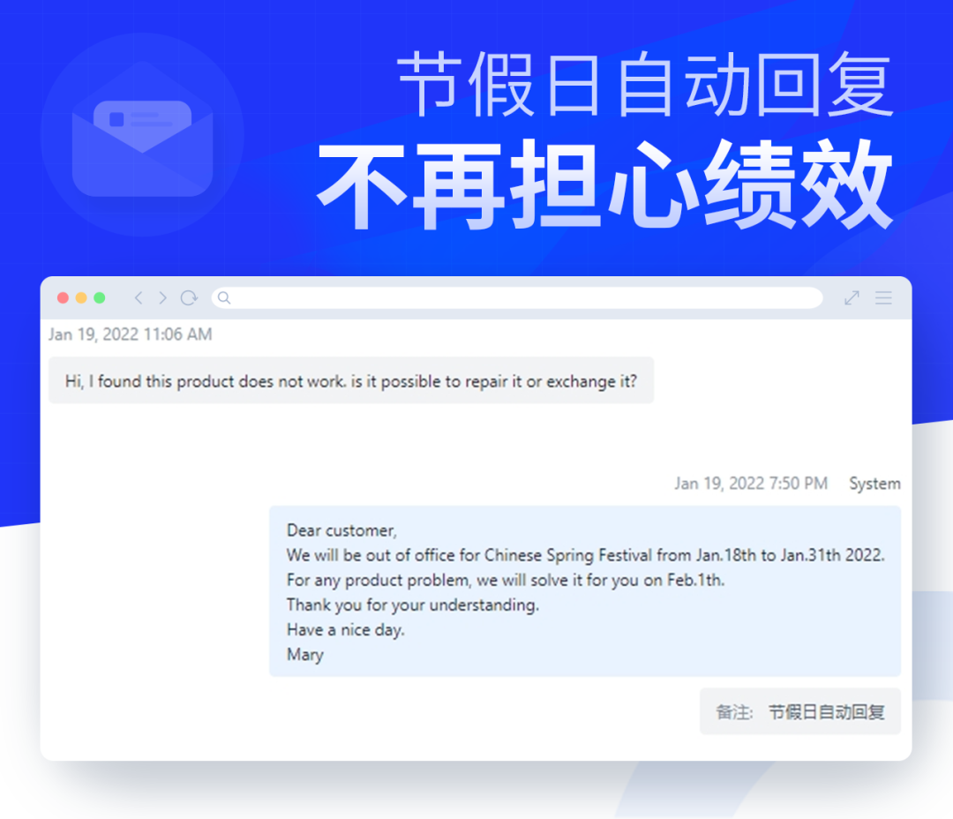Click the magnifier search icon in the address bar

point(223,298)
